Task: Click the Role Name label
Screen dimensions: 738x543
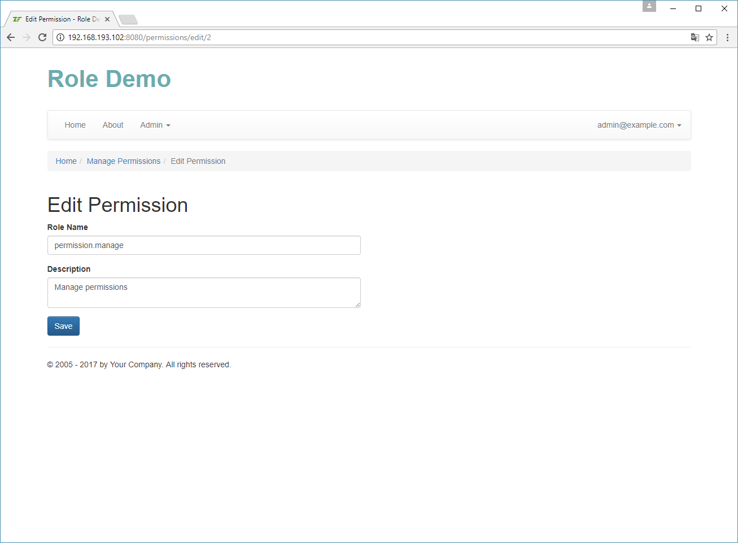Action: coord(68,227)
